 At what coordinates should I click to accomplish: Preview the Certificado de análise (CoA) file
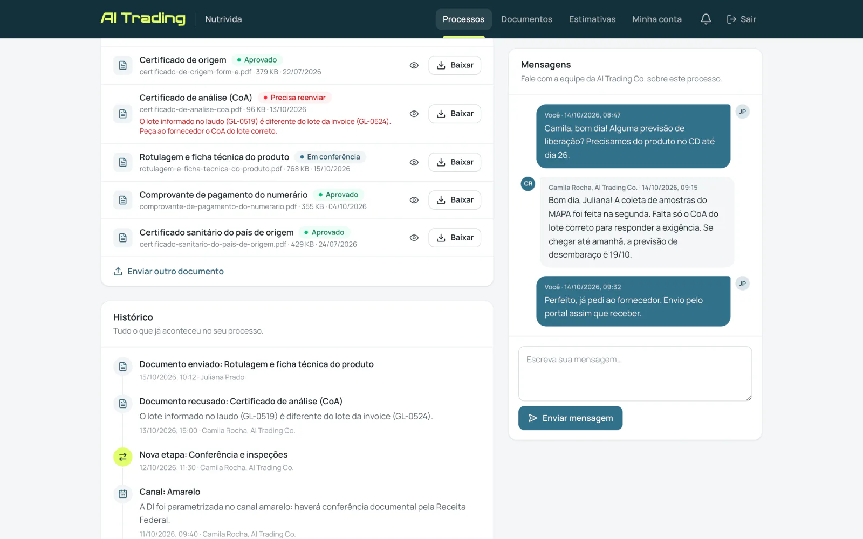point(414,114)
